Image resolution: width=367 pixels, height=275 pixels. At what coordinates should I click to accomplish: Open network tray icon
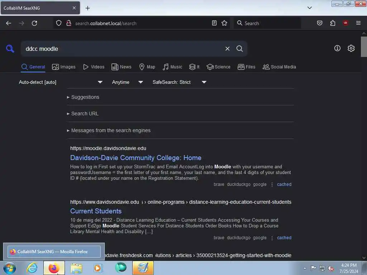click(322, 269)
